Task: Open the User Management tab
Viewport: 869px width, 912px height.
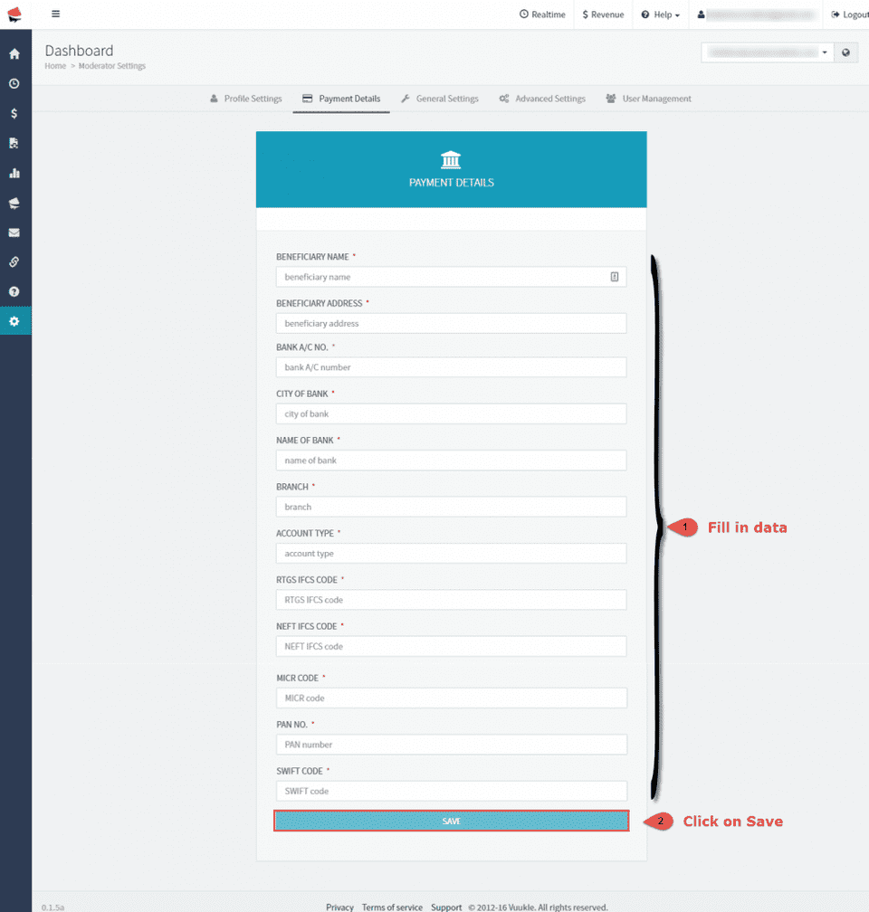Action: (x=648, y=98)
